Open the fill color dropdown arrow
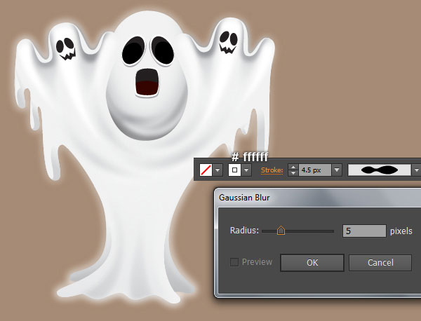Image resolution: width=421 pixels, height=321 pixels. point(218,170)
